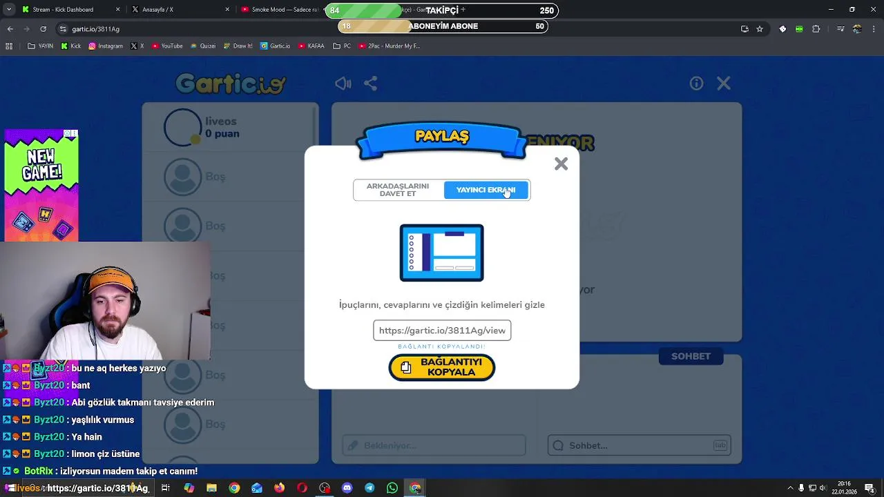
Task: Open Outlook from the taskbar
Action: tap(257, 488)
